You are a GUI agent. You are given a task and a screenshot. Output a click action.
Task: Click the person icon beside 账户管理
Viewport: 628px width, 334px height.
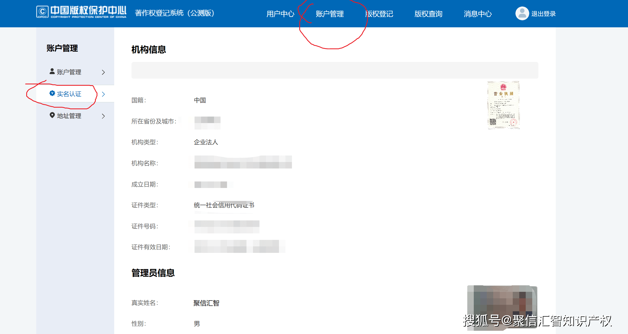coord(52,71)
